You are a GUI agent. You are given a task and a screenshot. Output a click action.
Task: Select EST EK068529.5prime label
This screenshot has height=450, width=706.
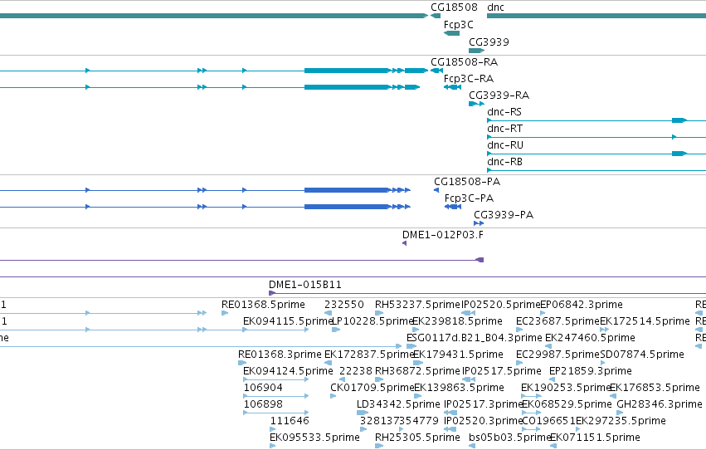567,405
